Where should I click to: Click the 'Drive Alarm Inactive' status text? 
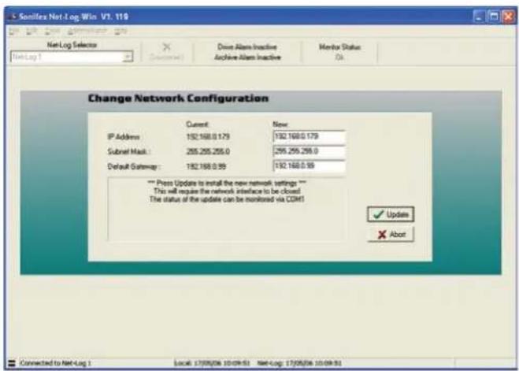coord(247,47)
